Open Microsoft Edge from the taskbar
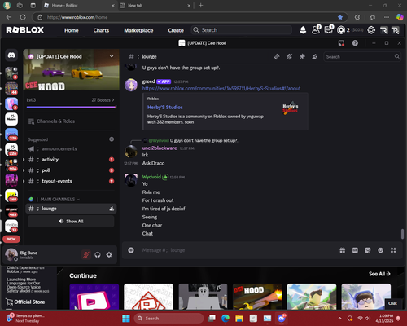This screenshot has height=326, width=407. (x=225, y=319)
